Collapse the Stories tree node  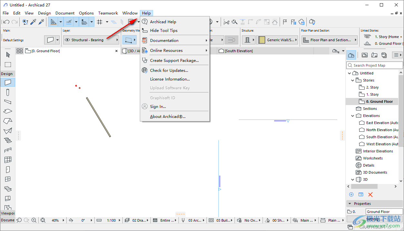tap(353, 80)
